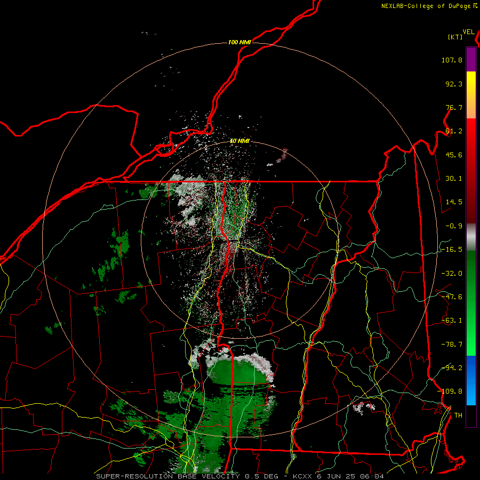Click the -32.0 velocity scale value

click(x=452, y=274)
